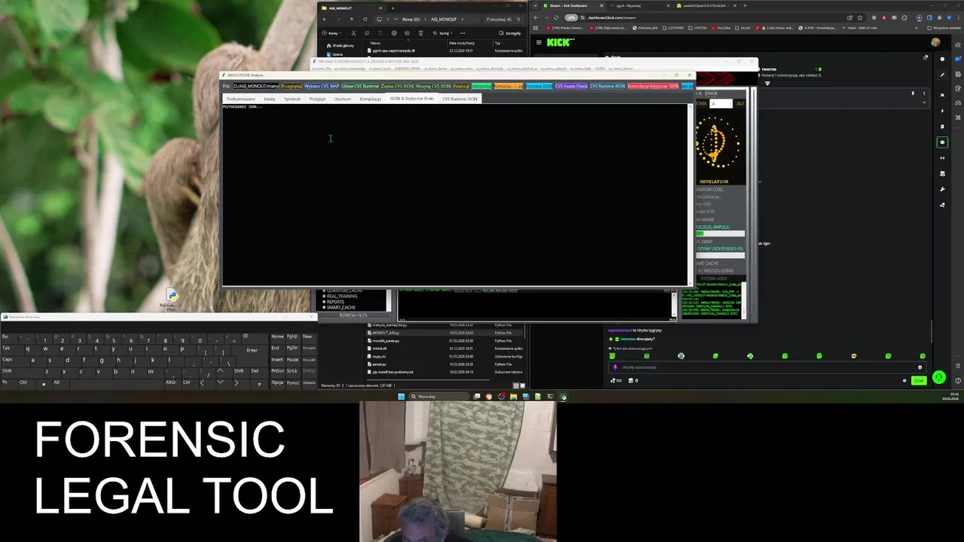Click the Esc key on on-screen keyboard
Image resolution: width=964 pixels, height=542 pixels.
pos(9,340)
